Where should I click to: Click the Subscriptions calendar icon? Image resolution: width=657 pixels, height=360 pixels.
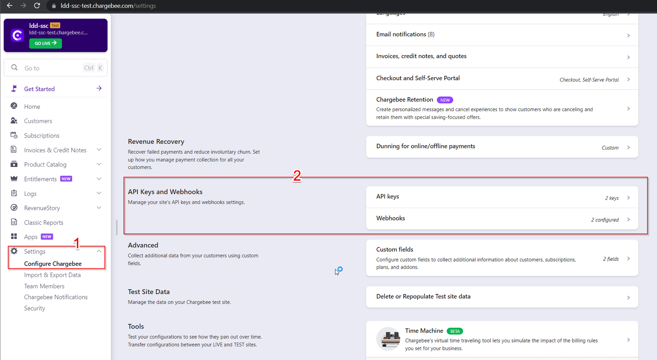[x=14, y=135]
